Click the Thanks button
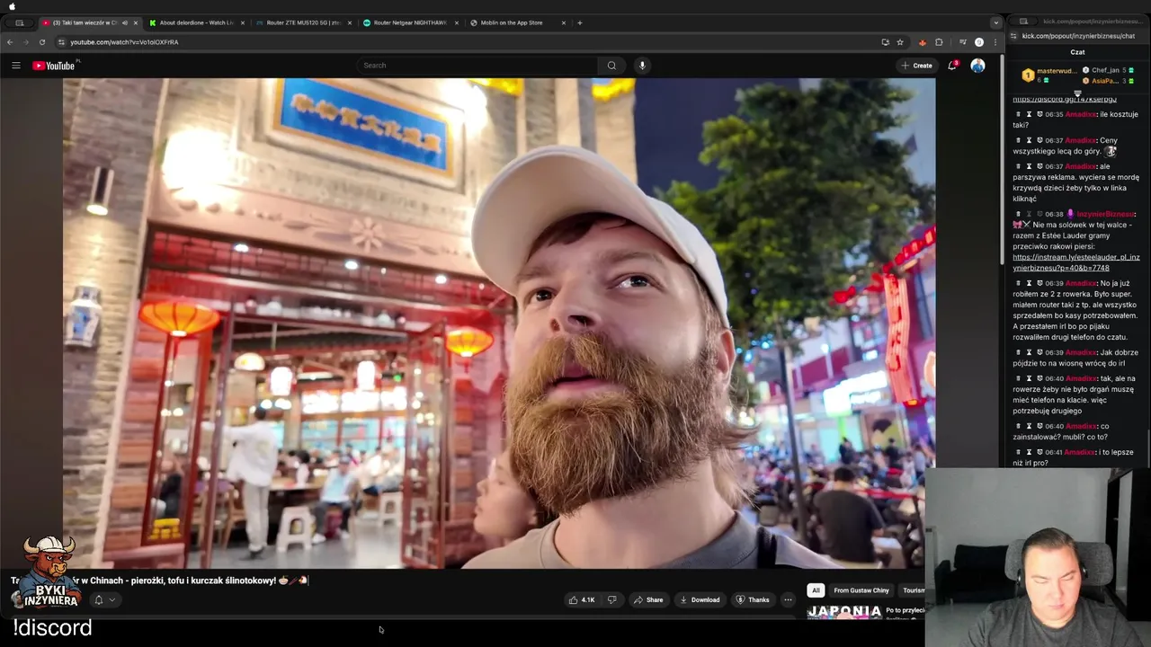Viewport: 1151px width, 647px height. tap(753, 599)
